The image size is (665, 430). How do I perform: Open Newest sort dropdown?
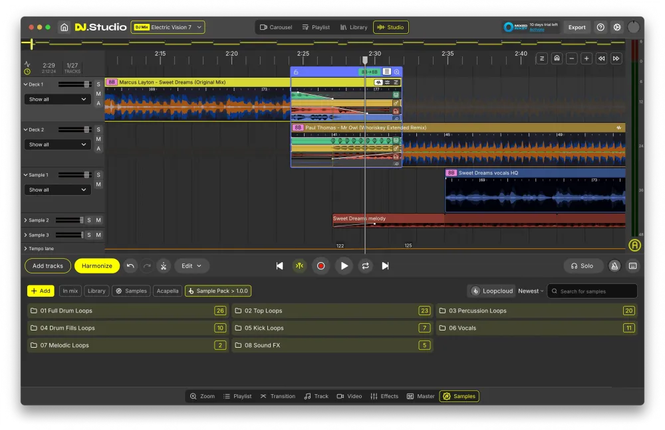click(531, 291)
